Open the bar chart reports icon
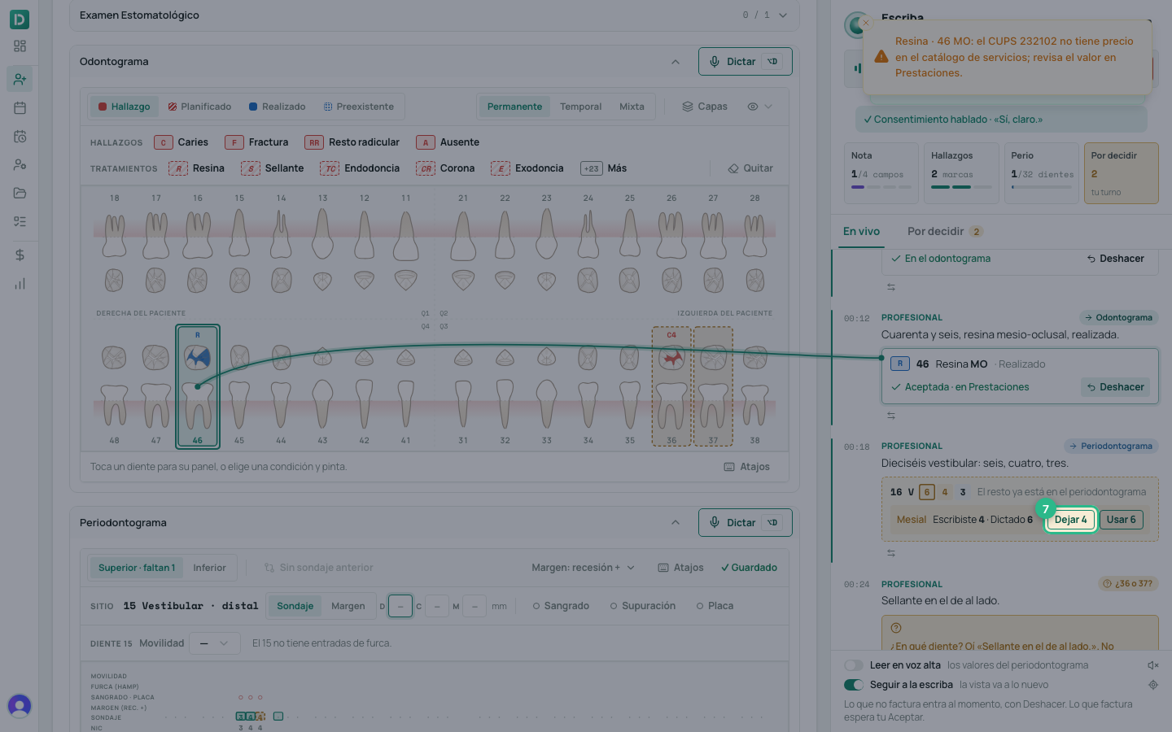The image size is (1172, 732). (x=20, y=284)
